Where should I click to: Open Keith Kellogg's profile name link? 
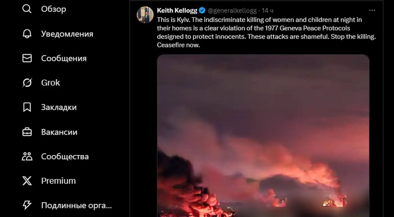point(177,11)
